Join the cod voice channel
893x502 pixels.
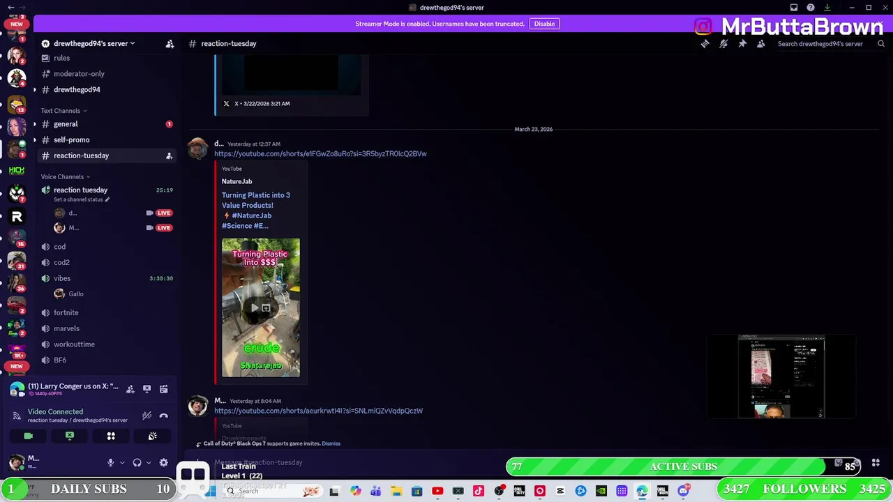click(59, 247)
